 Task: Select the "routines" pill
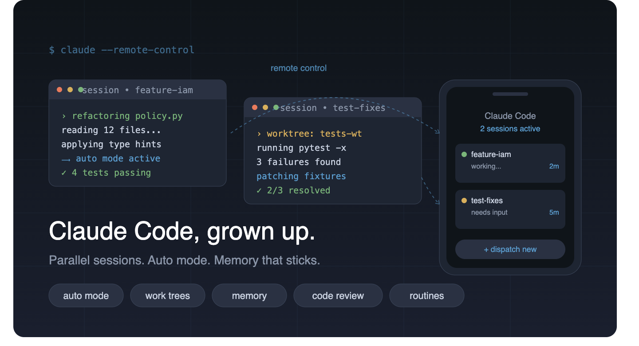pos(427,295)
